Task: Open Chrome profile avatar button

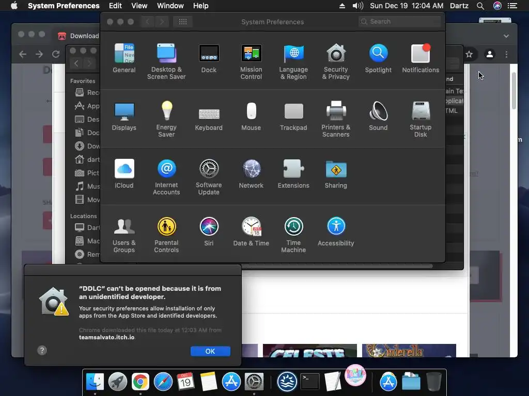Action: (x=490, y=54)
